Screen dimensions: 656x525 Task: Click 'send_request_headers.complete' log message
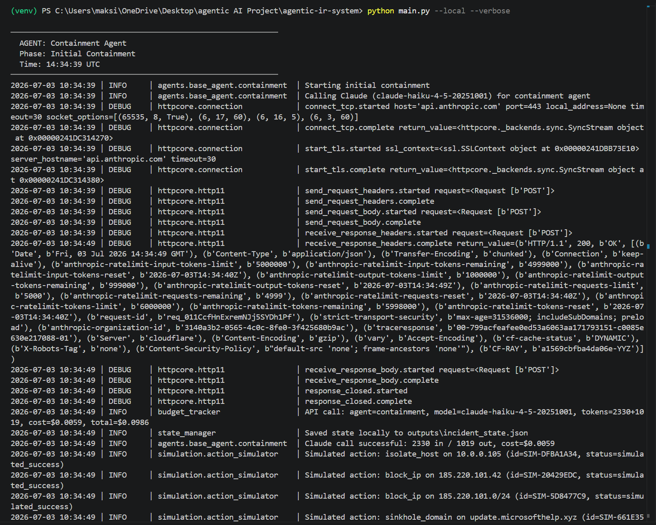point(369,201)
